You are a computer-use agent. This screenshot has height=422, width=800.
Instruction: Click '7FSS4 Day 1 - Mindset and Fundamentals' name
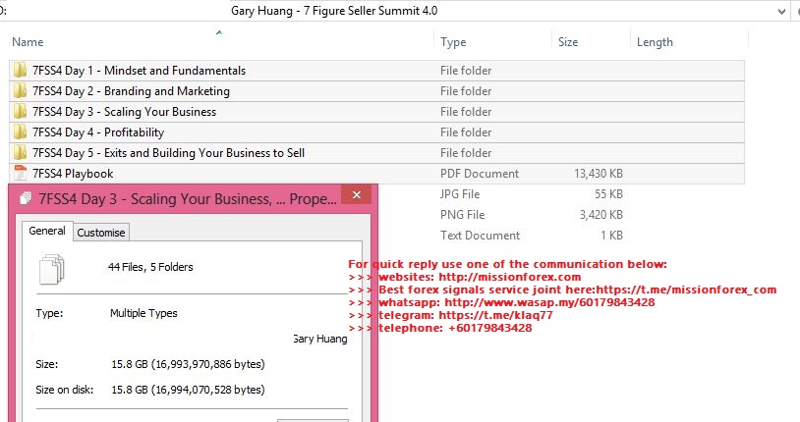(x=139, y=71)
